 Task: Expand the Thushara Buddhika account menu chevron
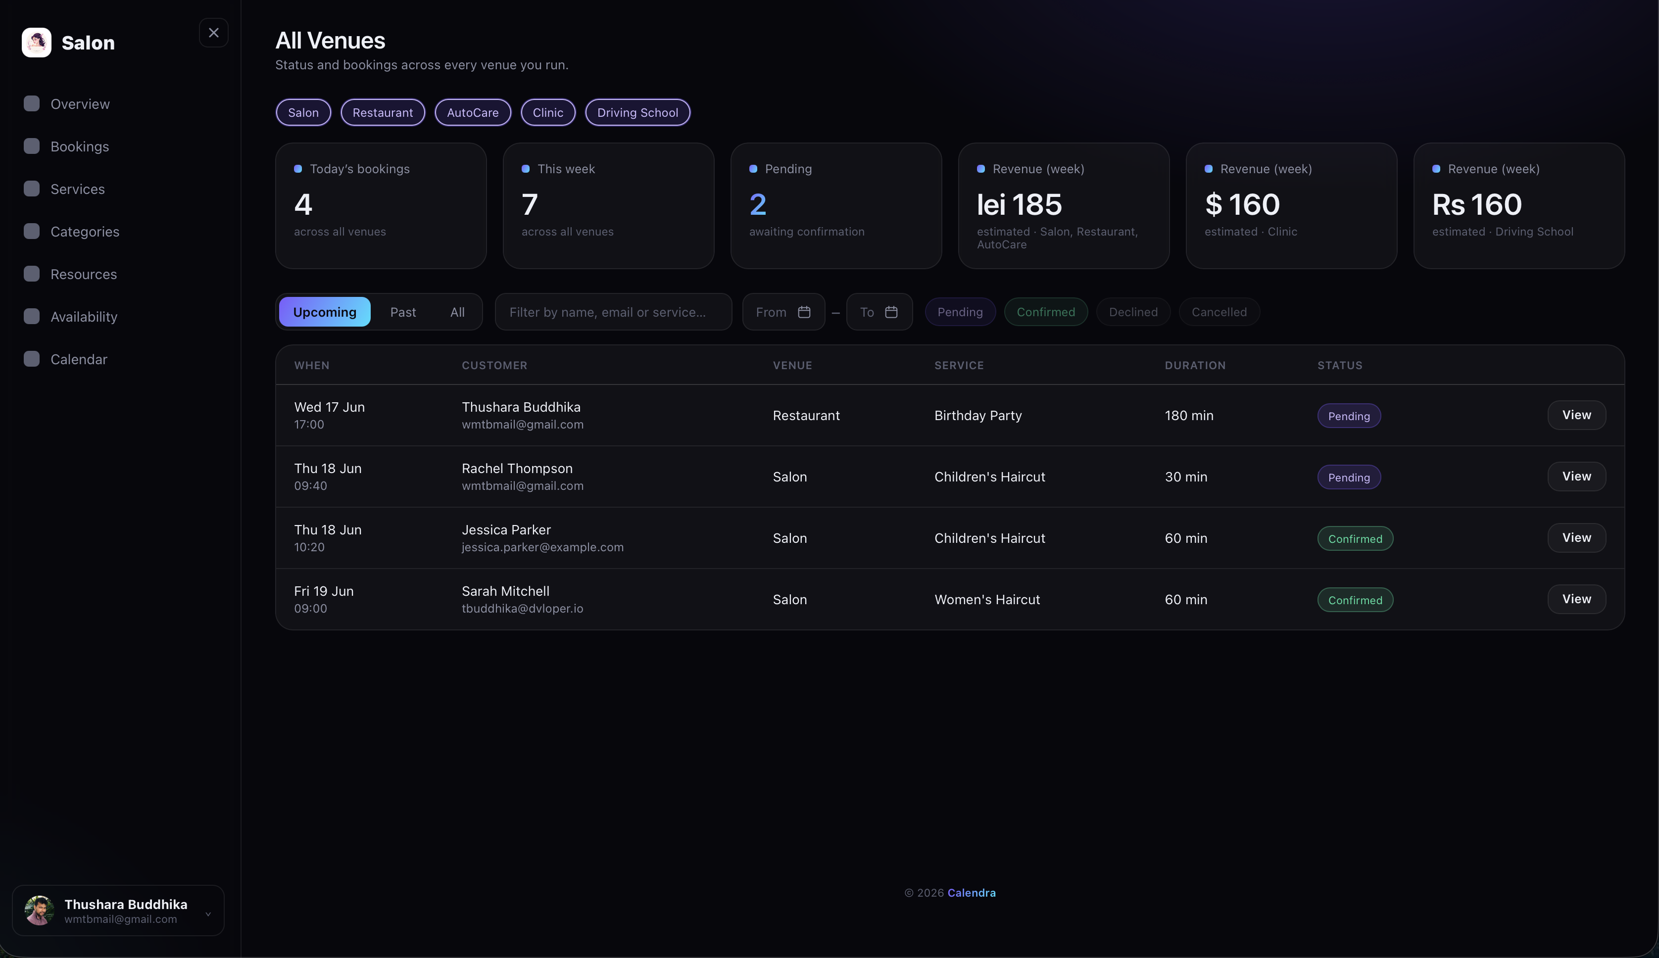(208, 914)
